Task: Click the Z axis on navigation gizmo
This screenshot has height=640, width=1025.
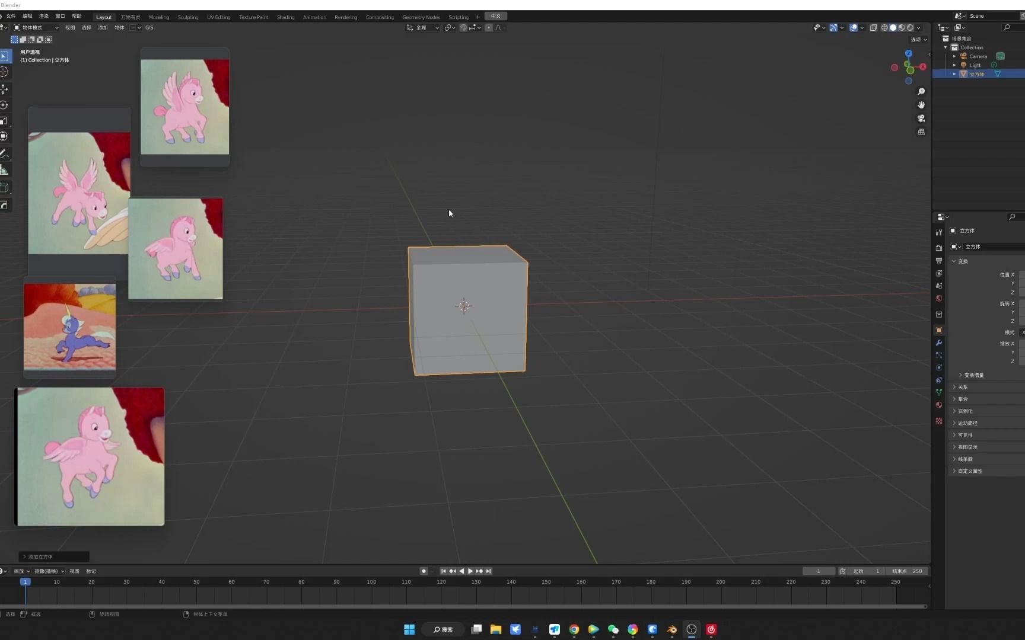Action: coord(909,53)
